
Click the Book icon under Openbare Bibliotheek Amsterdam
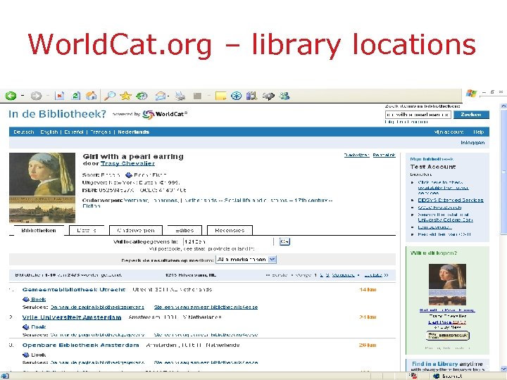26,355
